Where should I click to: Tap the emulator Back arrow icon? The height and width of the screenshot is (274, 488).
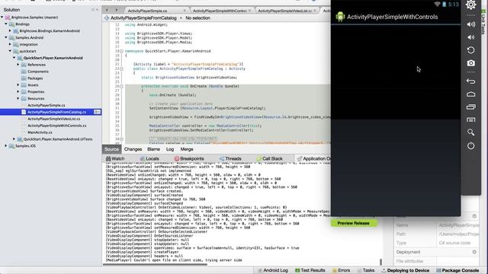(x=471, y=81)
